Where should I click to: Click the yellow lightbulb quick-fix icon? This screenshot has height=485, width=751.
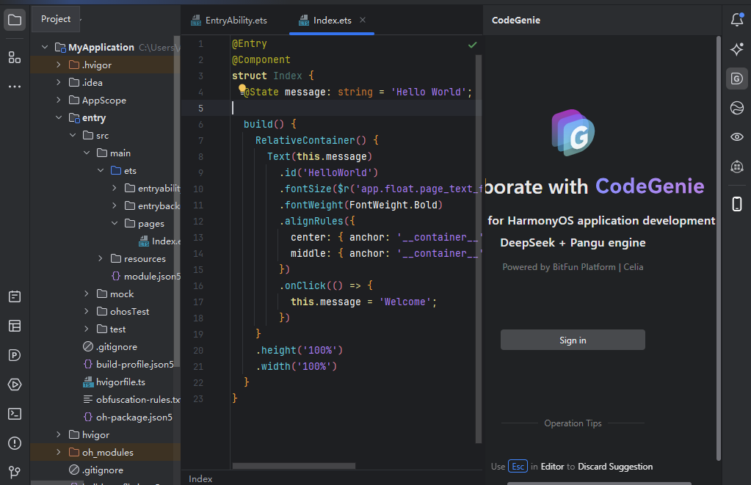tap(242, 90)
